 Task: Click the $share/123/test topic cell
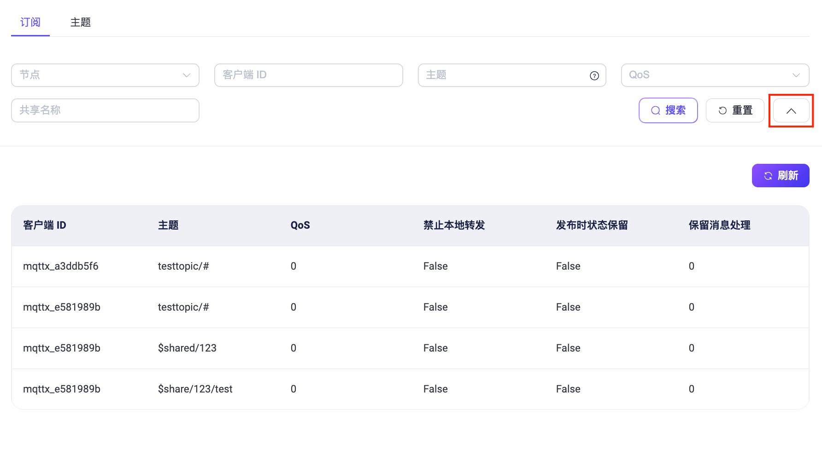tap(195, 389)
